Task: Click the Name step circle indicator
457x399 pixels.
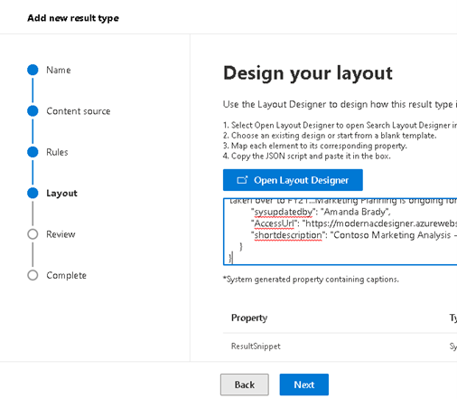Action: (33, 70)
